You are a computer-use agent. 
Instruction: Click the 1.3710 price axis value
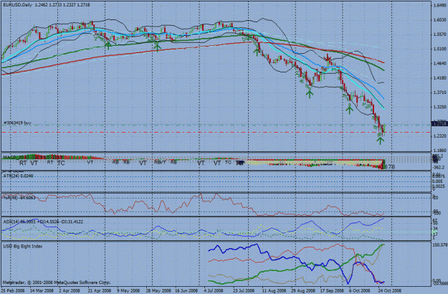(x=439, y=93)
